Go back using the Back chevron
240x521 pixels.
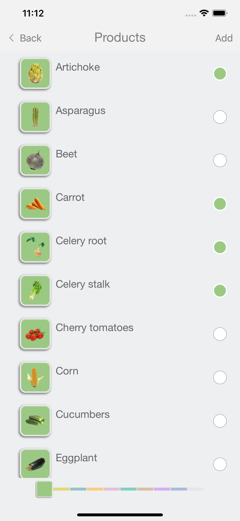(12, 38)
